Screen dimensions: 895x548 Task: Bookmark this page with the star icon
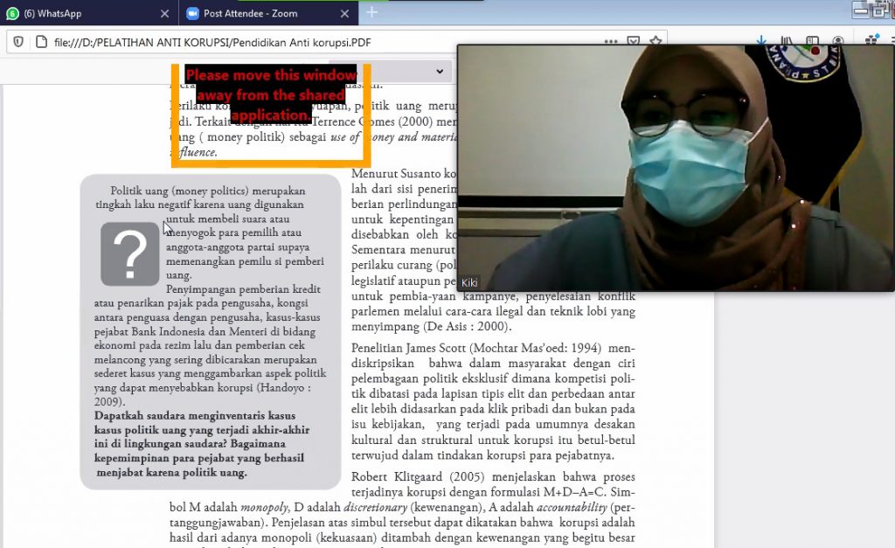(x=656, y=41)
